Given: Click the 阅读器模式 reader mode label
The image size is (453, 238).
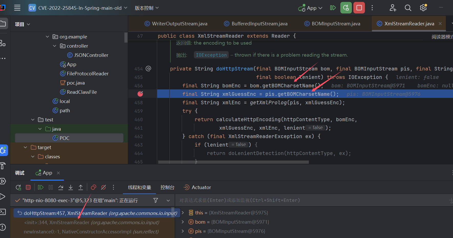Looking at the screenshot, I should click(442, 37).
